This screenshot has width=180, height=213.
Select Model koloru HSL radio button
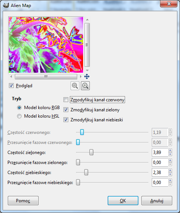point(19,116)
